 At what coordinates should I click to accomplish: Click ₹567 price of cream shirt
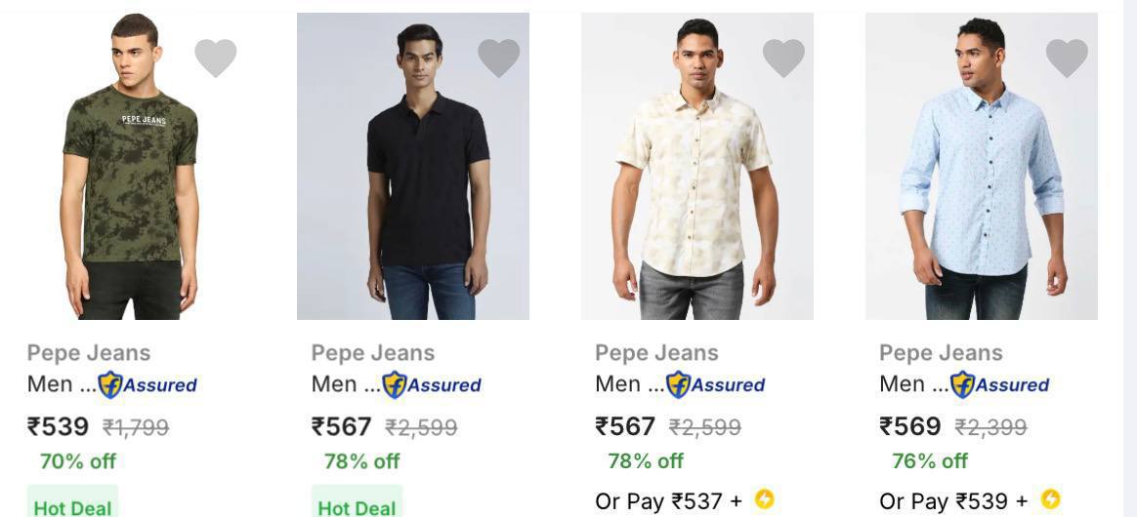625,426
